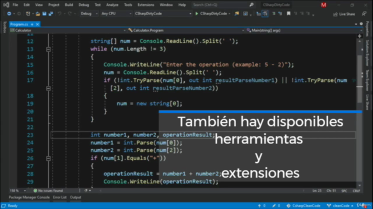The width and height of the screenshot is (373, 209).
Task: Click the CRLF line ending indicator
Action: [x=356, y=191]
